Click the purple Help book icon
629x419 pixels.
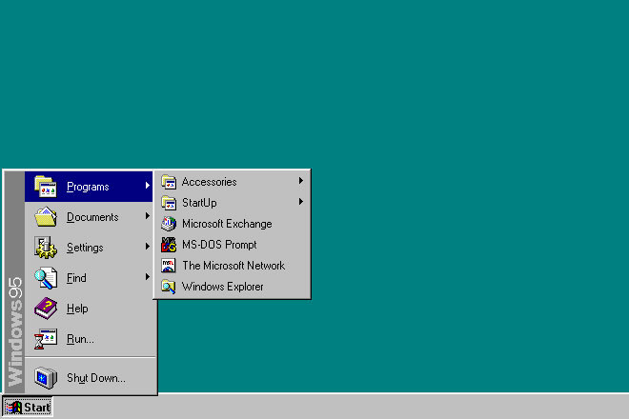(46, 309)
